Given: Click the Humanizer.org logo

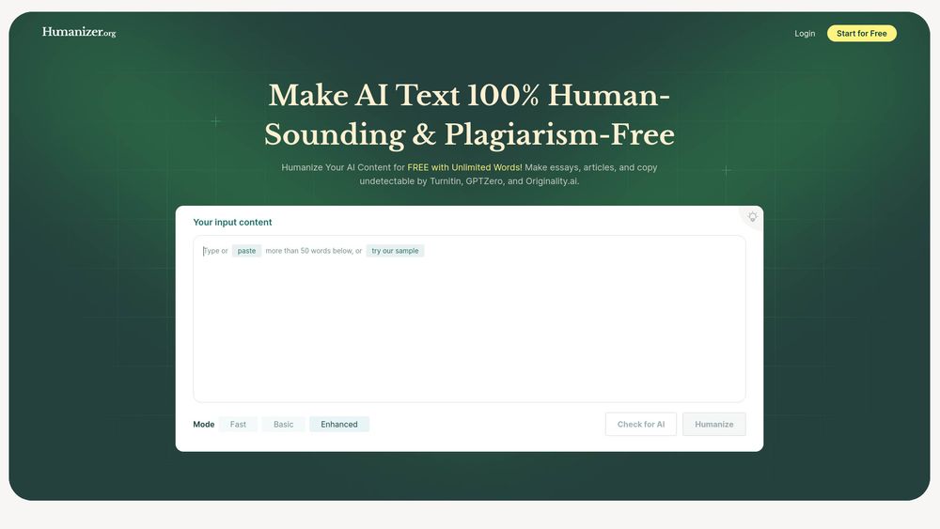Looking at the screenshot, I should click(x=79, y=32).
